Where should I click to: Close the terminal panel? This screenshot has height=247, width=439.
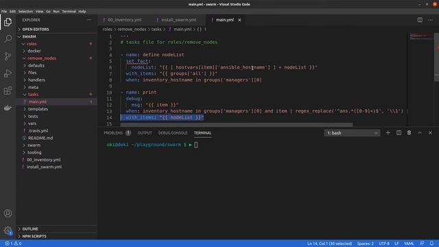[x=430, y=132]
